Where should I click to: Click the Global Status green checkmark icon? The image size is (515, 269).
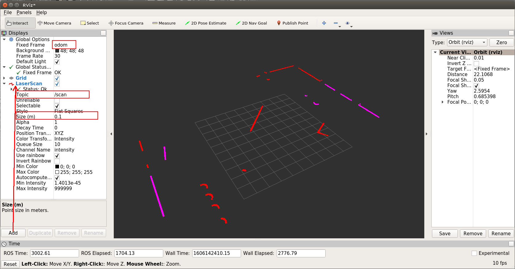tap(11, 67)
